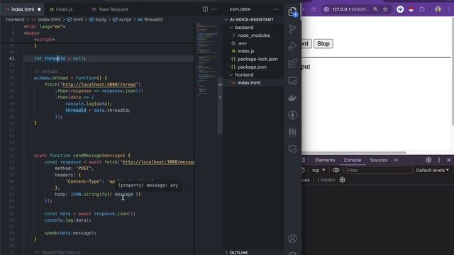Open DevTools customize kebab menu
The width and height of the screenshot is (454, 255).
(x=439, y=160)
